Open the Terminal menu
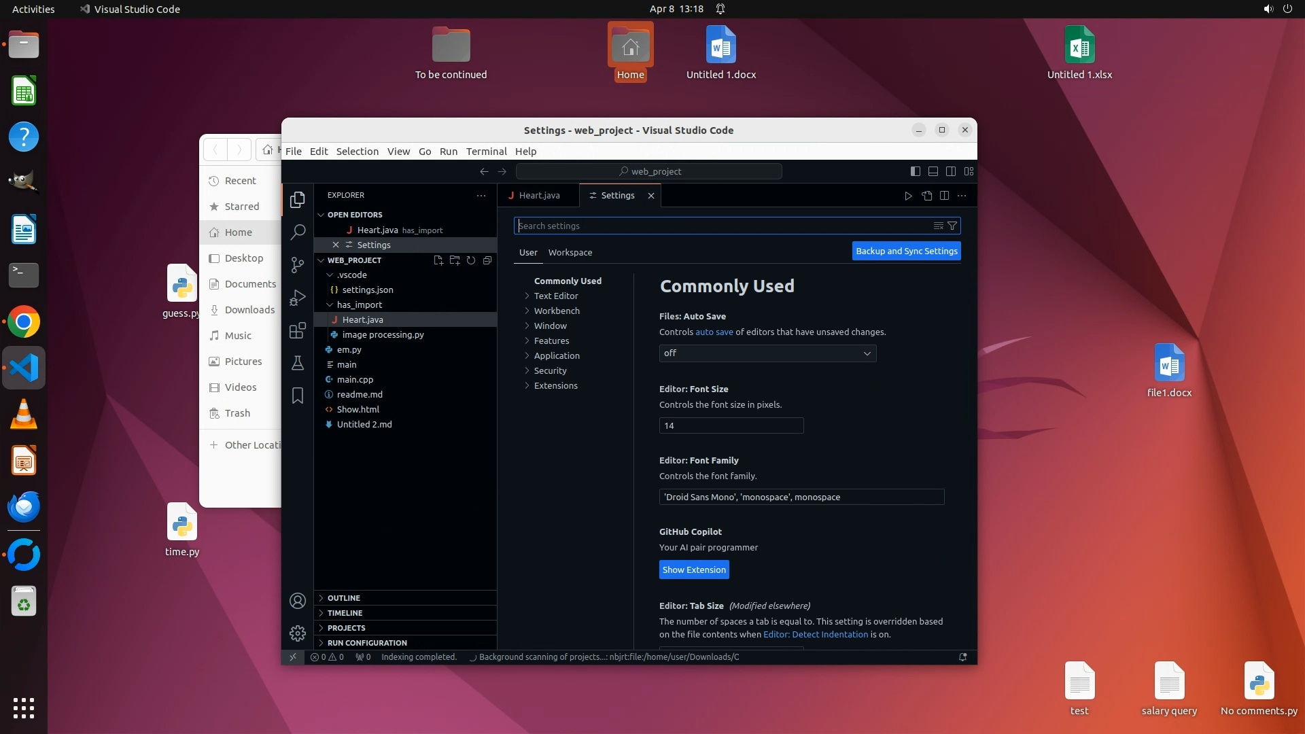1305x734 pixels. tap(486, 152)
